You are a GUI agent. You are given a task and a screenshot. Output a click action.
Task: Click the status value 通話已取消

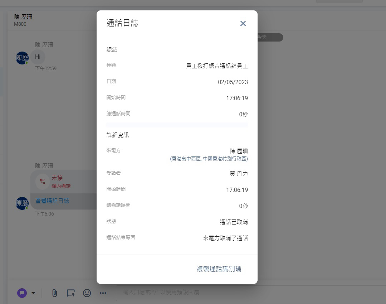[234, 222]
